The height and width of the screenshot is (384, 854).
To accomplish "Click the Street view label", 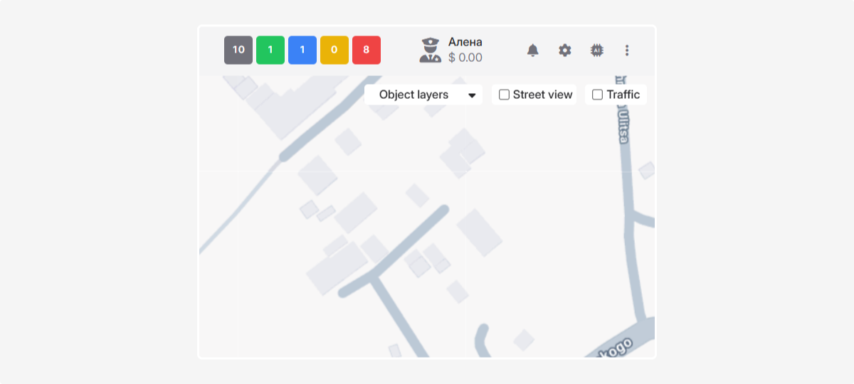I will pos(542,95).
